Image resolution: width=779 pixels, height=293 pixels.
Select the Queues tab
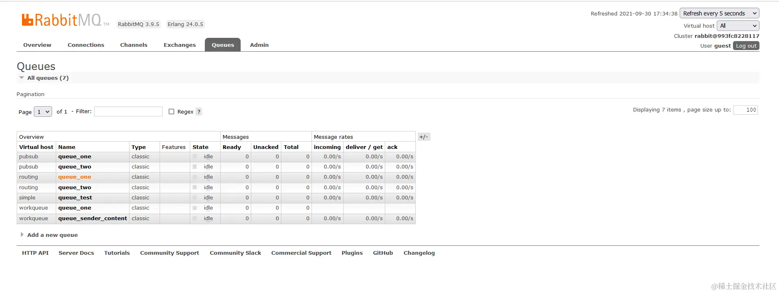coord(223,45)
